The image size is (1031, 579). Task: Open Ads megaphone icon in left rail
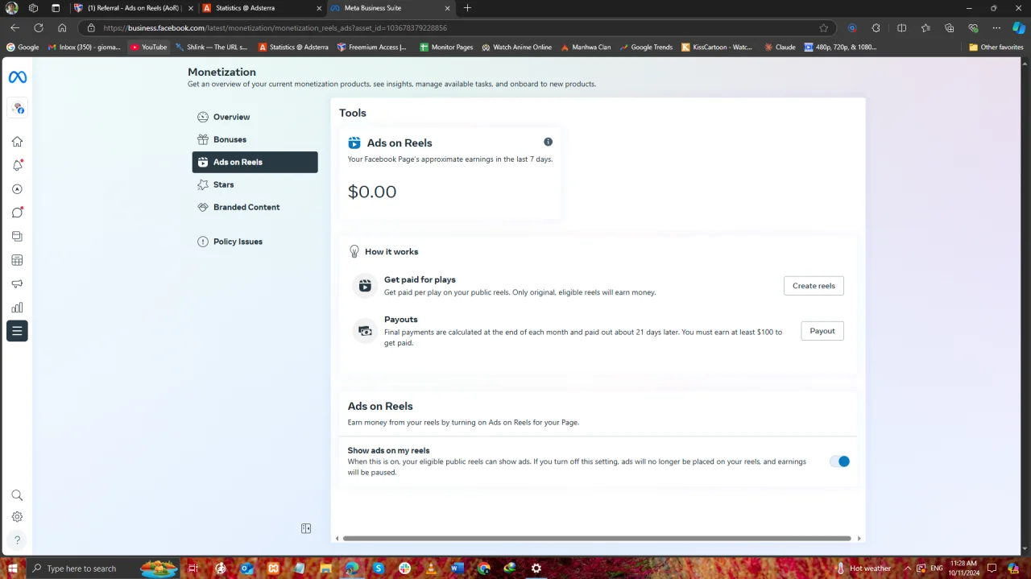[17, 283]
